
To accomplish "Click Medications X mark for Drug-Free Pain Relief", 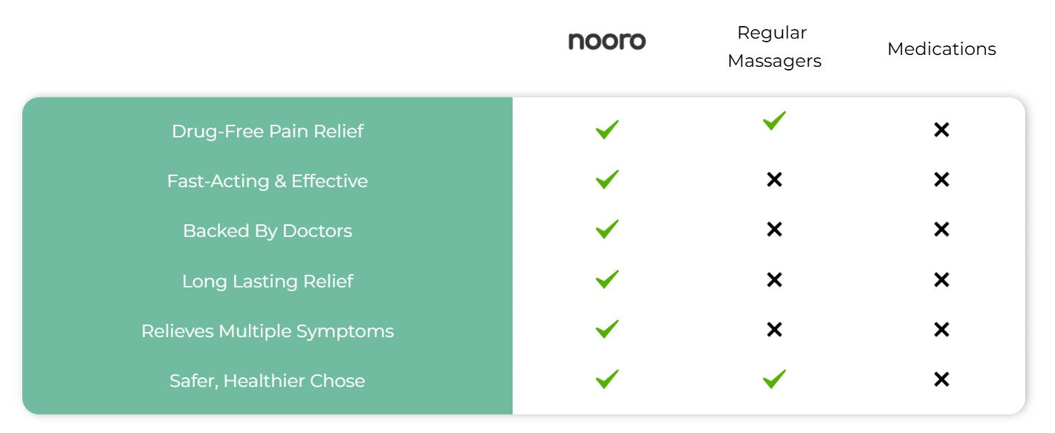I will tap(941, 130).
